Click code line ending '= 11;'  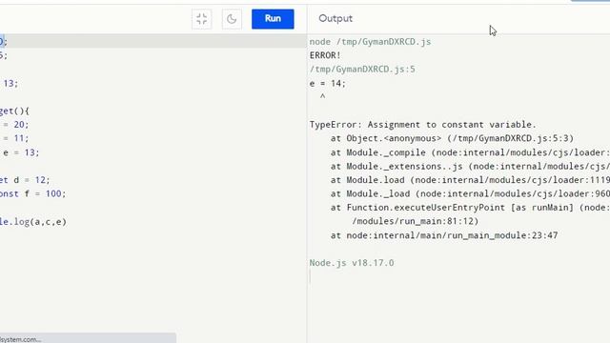point(15,138)
